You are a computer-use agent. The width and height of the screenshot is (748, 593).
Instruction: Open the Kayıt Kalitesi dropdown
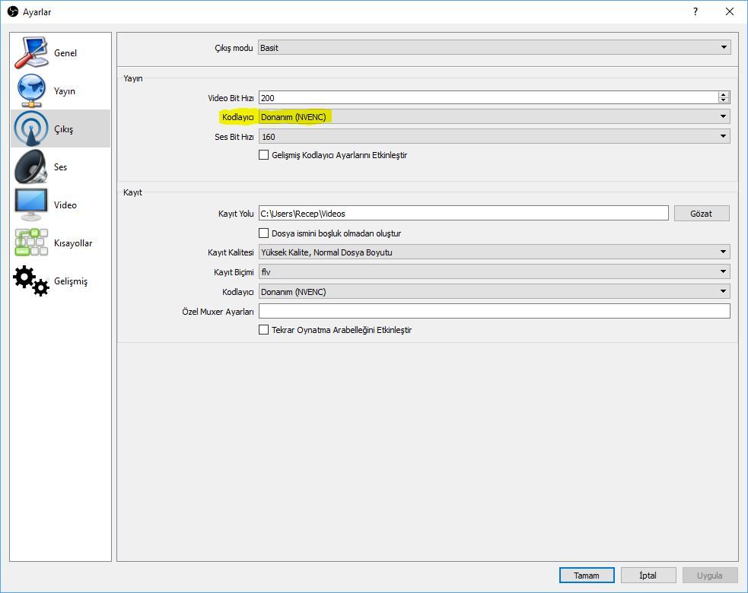coord(494,252)
